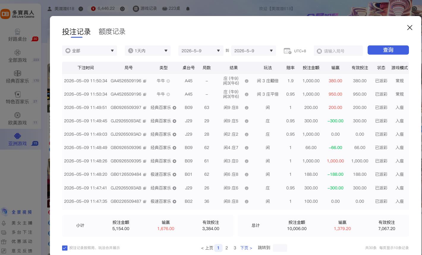Open the end date 2026-5-9 picker
This screenshot has width=422, height=255.
[253, 51]
